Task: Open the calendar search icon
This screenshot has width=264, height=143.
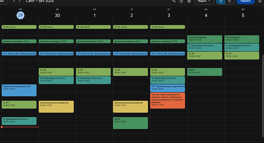Action: point(174,1)
